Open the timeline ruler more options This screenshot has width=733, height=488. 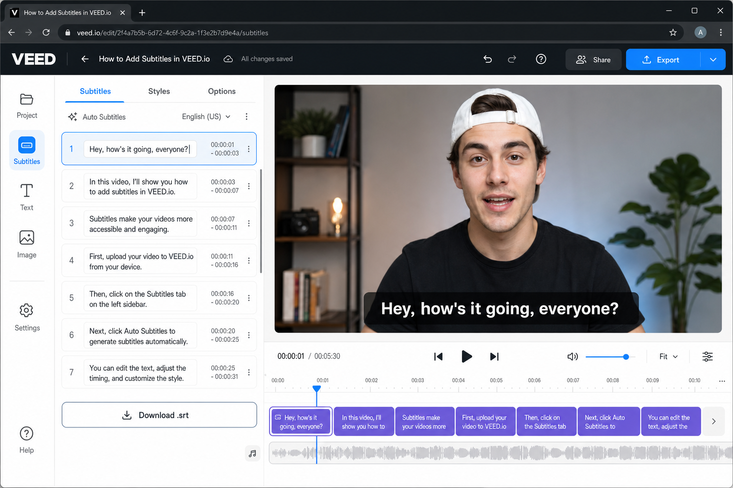(x=722, y=381)
